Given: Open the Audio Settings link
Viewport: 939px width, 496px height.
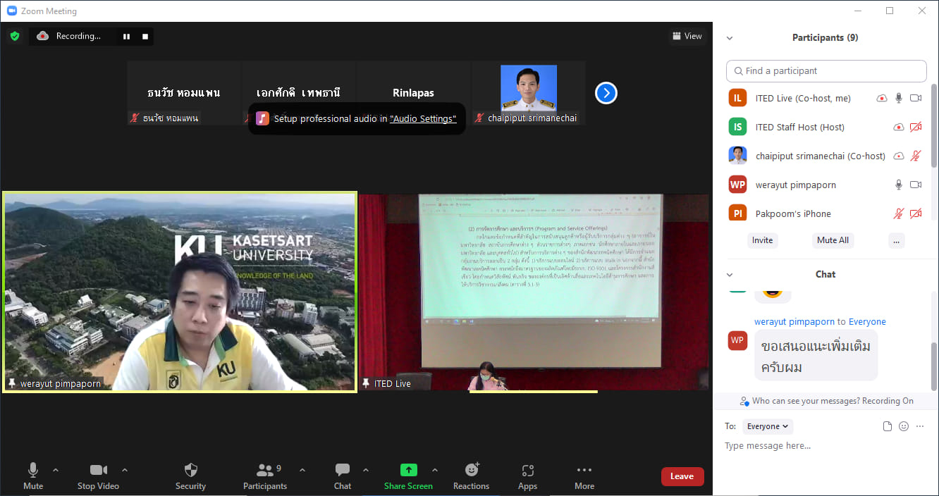Looking at the screenshot, I should point(423,119).
